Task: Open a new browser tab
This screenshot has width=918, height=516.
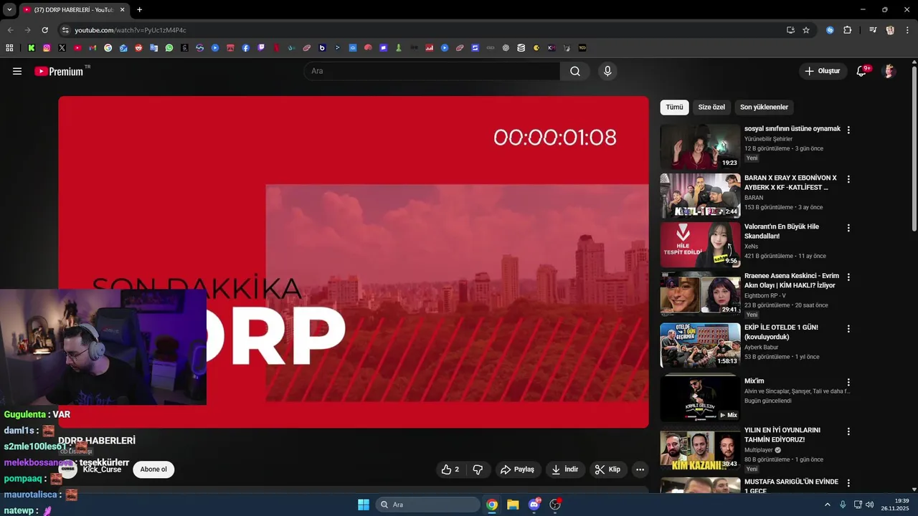Action: (139, 10)
